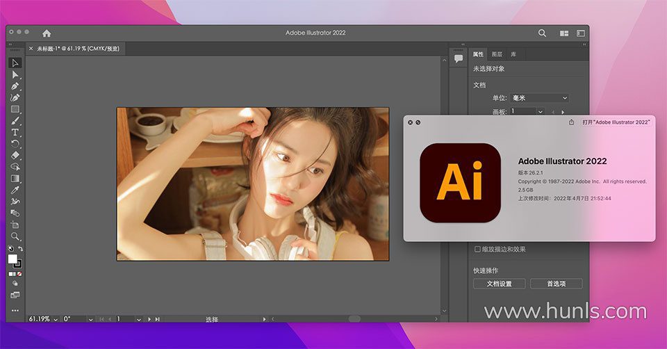Screen dimensions: 667x349
Task: Go to previous artboard in status bar
Action: pyautogui.click(x=110, y=319)
